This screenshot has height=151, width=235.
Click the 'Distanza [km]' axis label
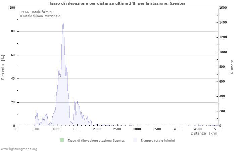pos(204,133)
